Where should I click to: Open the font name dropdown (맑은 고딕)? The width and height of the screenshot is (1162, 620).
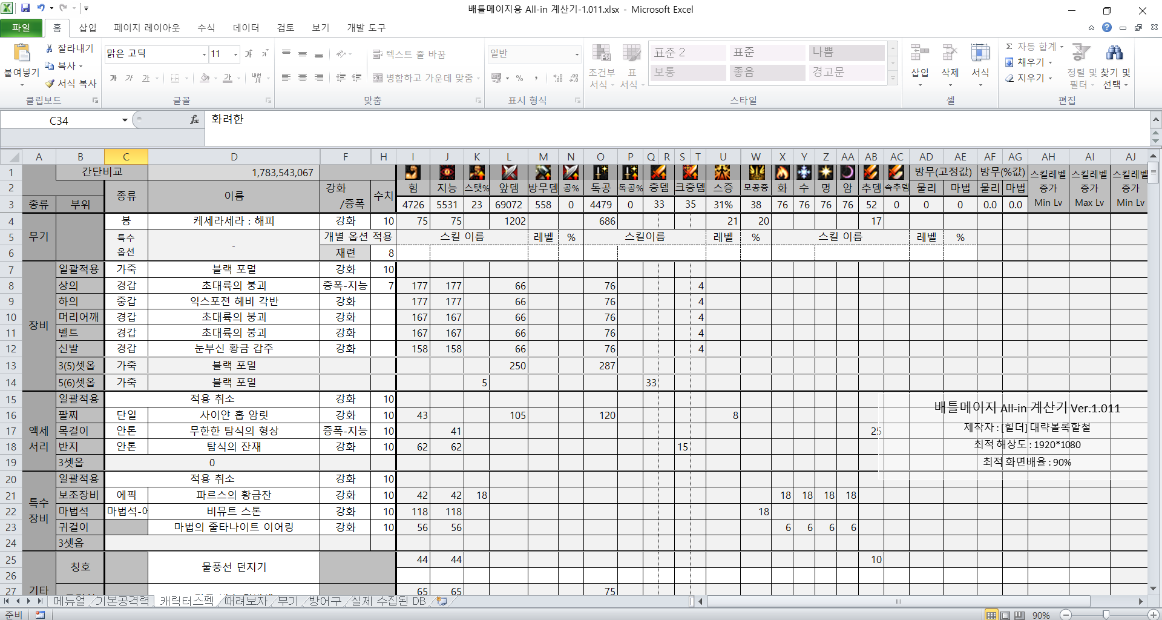click(204, 54)
